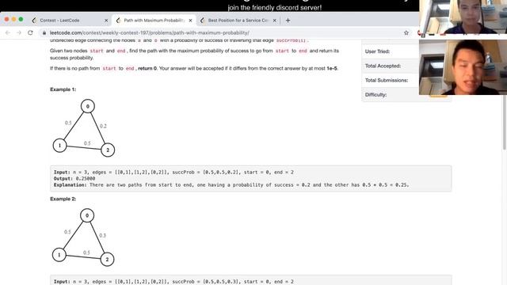Select the Path with Maximum Probability tab
This screenshot has height=285, width=507.
pos(154,21)
